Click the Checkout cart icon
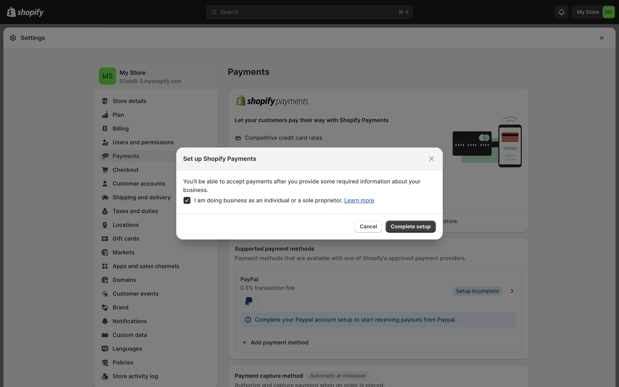Viewport: 619px width, 387px height. click(105, 170)
